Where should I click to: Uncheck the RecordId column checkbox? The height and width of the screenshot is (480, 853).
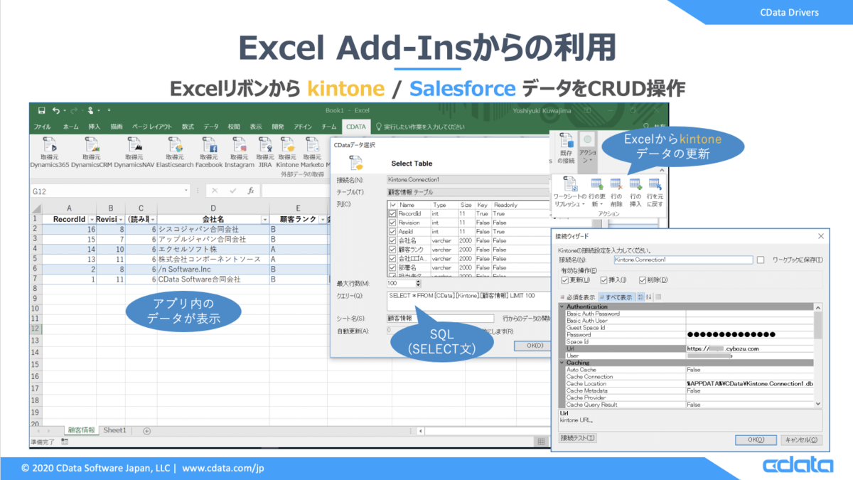[392, 213]
